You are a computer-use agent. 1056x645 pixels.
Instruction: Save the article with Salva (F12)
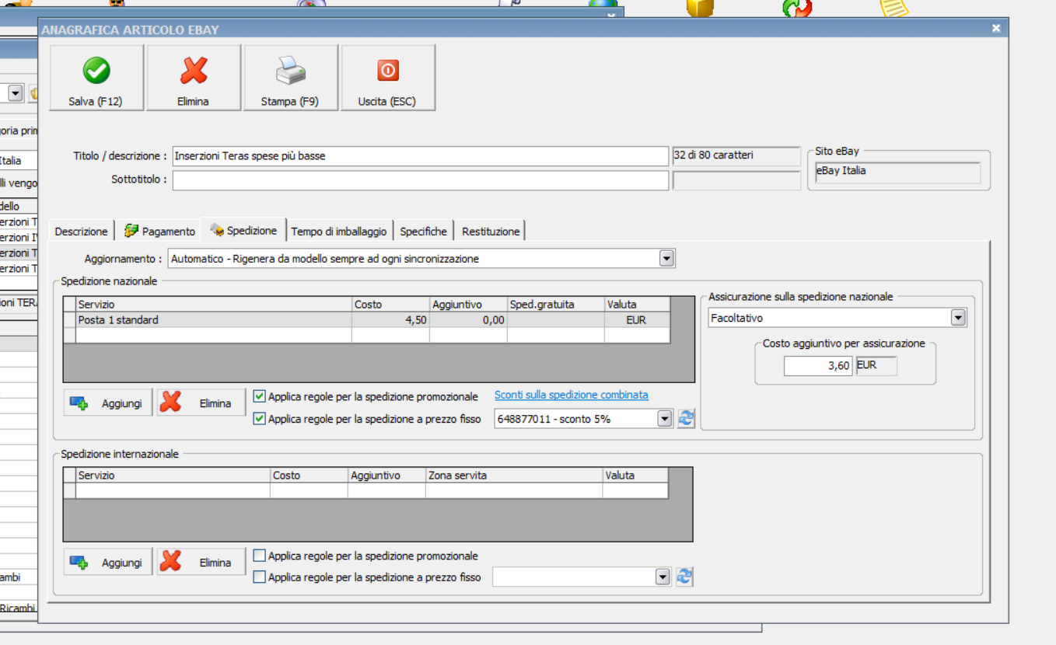point(96,78)
